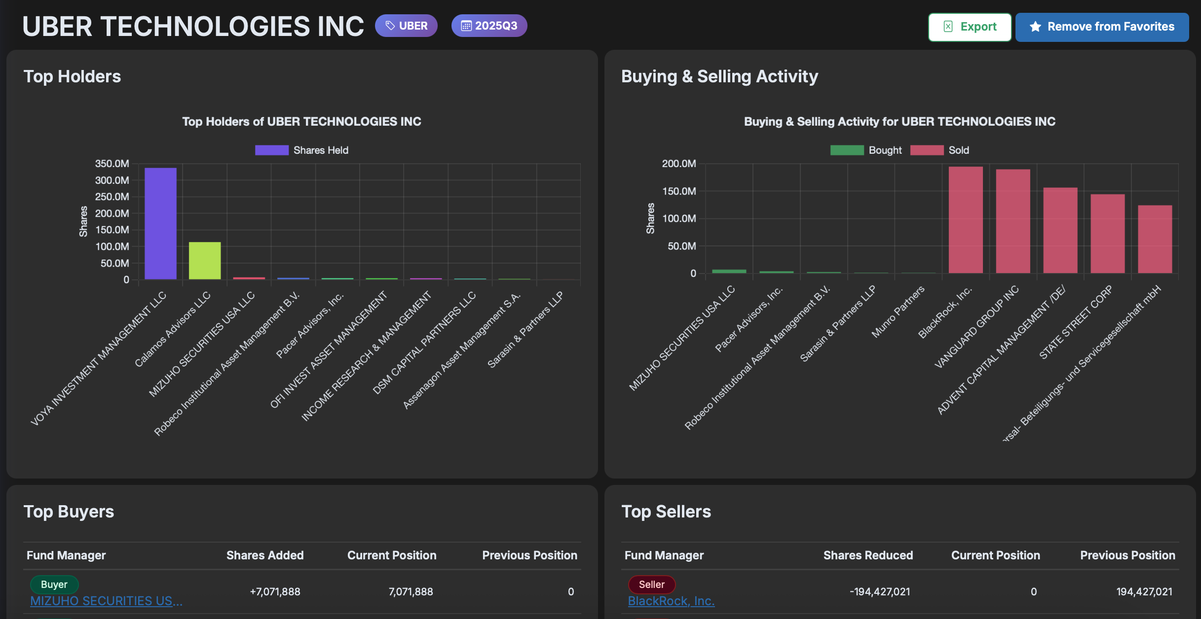Open the MIZUHO SECURITIES US... buyer link
1201x619 pixels.
pyautogui.click(x=106, y=601)
